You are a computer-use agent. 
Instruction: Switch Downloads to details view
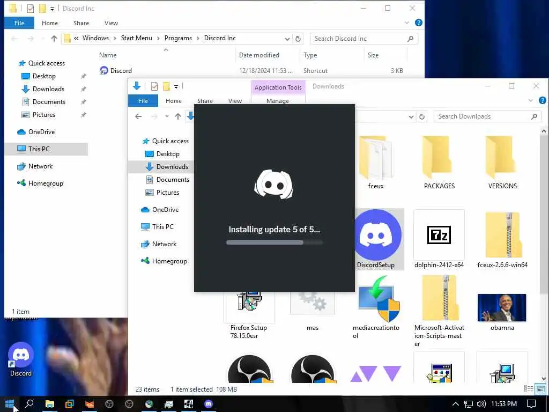coord(528,389)
